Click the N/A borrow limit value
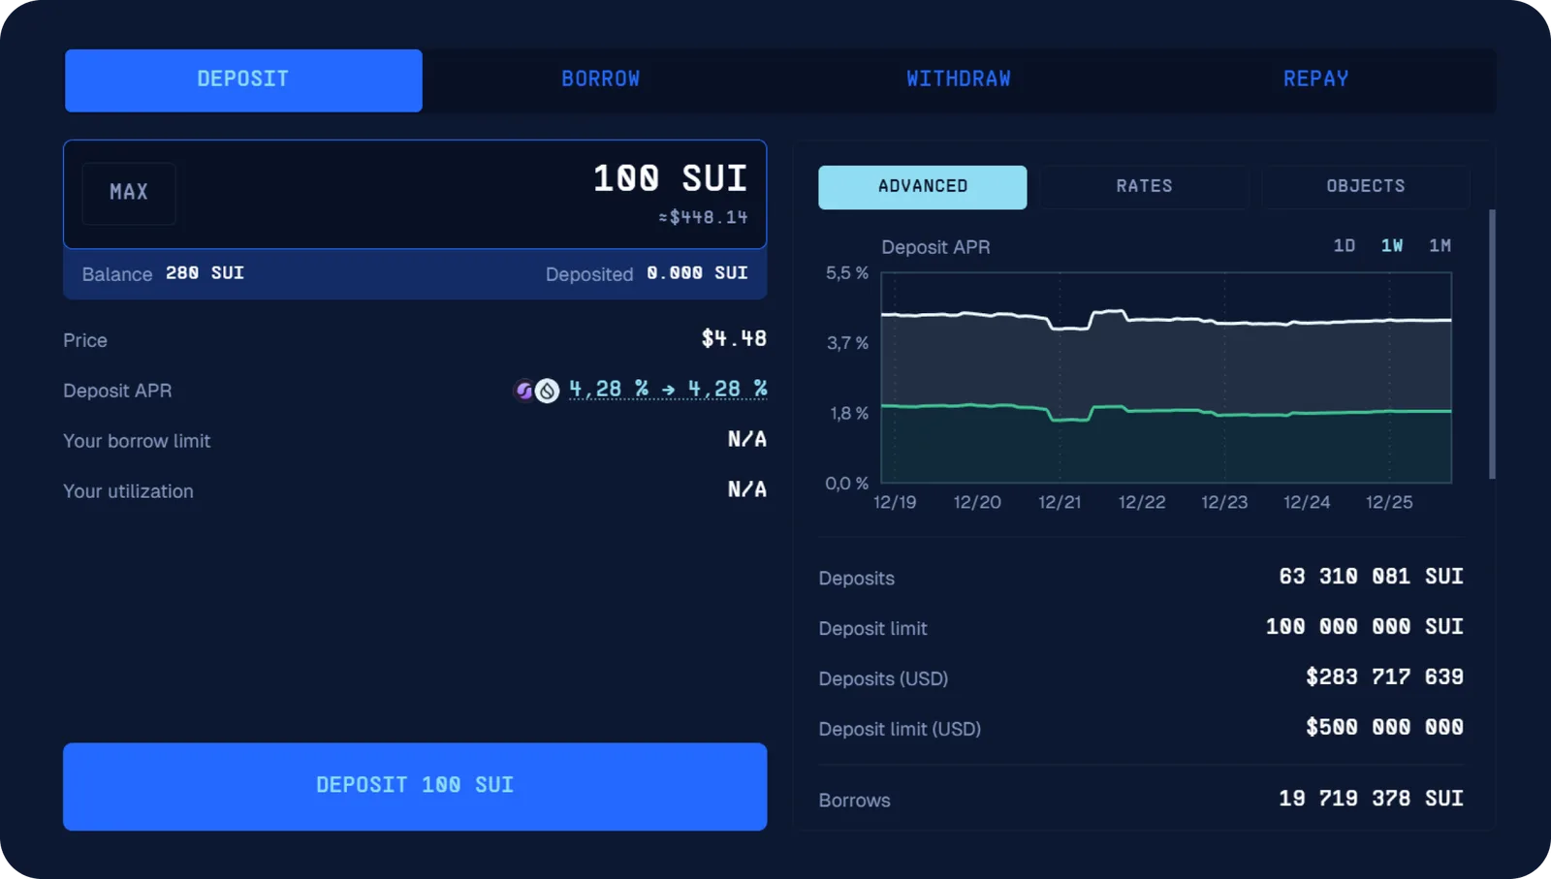 (747, 440)
